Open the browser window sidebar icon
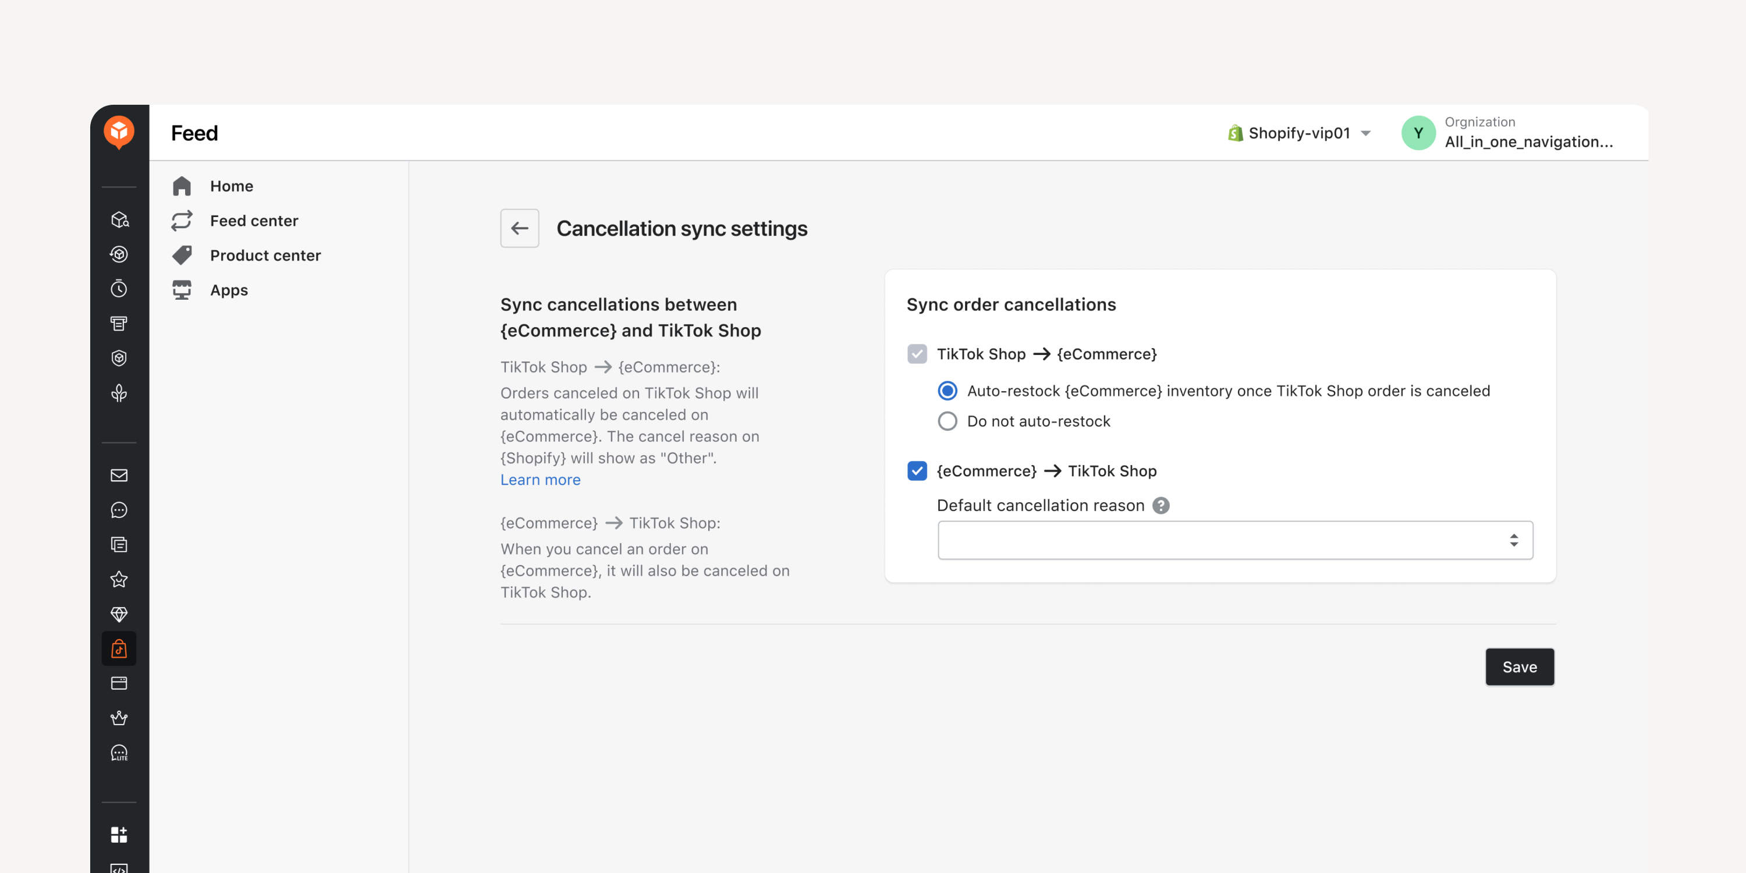The height and width of the screenshot is (873, 1746). point(119,683)
